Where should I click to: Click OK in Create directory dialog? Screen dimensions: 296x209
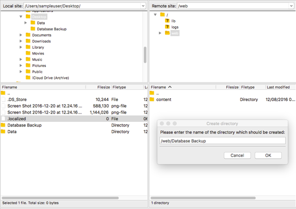(268, 155)
